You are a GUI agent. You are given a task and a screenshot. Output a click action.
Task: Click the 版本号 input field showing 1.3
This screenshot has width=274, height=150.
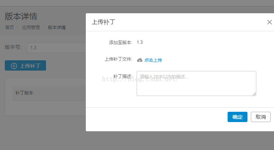(56, 48)
